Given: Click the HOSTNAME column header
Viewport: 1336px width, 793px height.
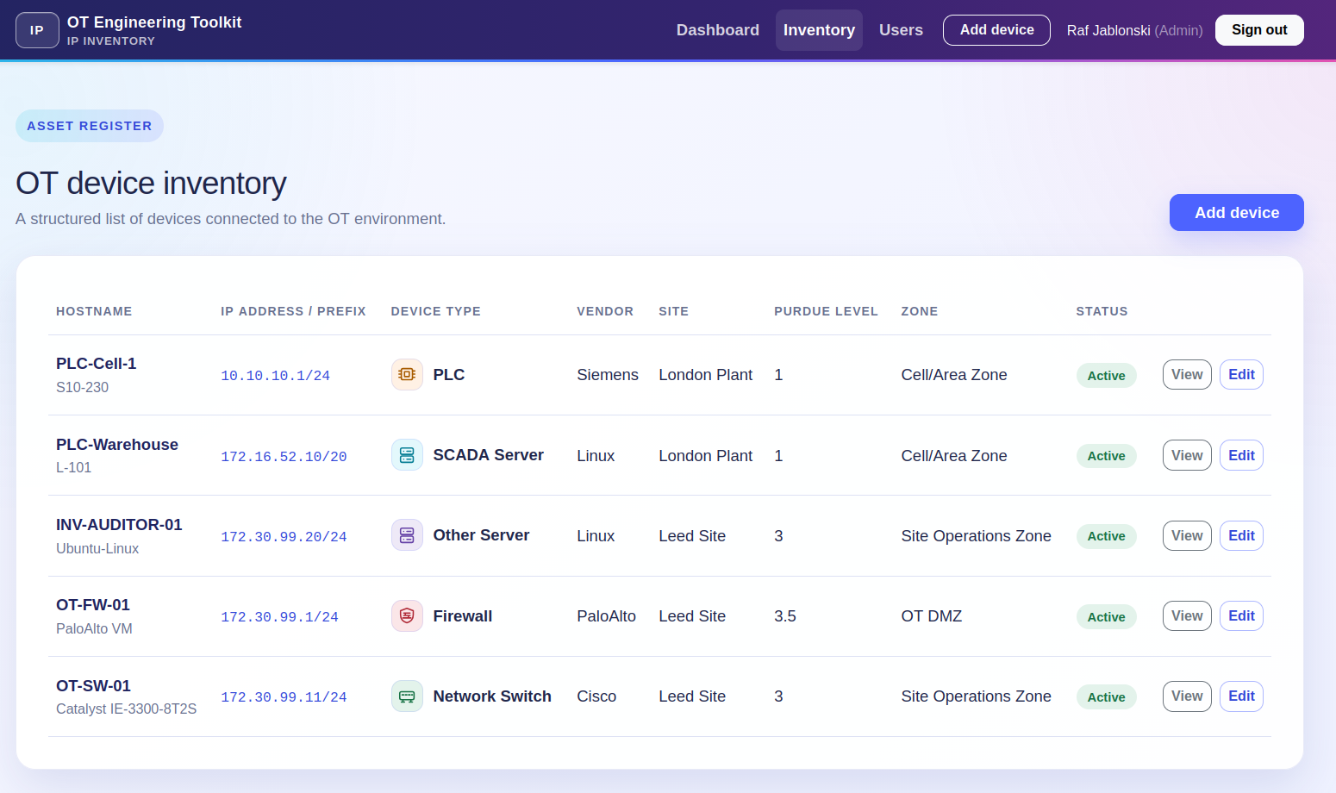Looking at the screenshot, I should point(94,311).
